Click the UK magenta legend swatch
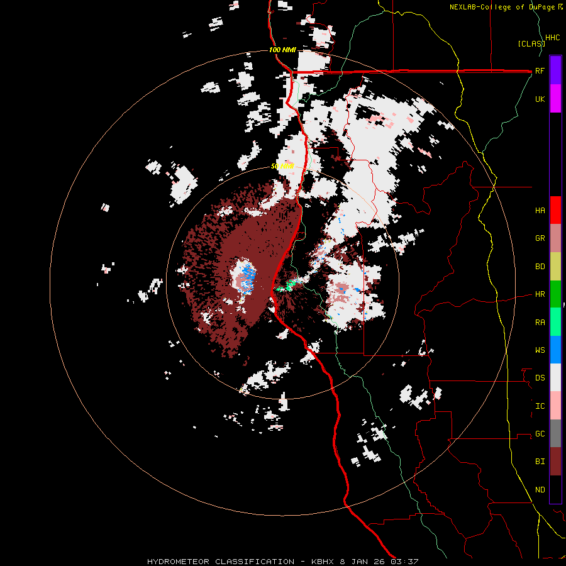The height and width of the screenshot is (566, 566). coord(555,99)
